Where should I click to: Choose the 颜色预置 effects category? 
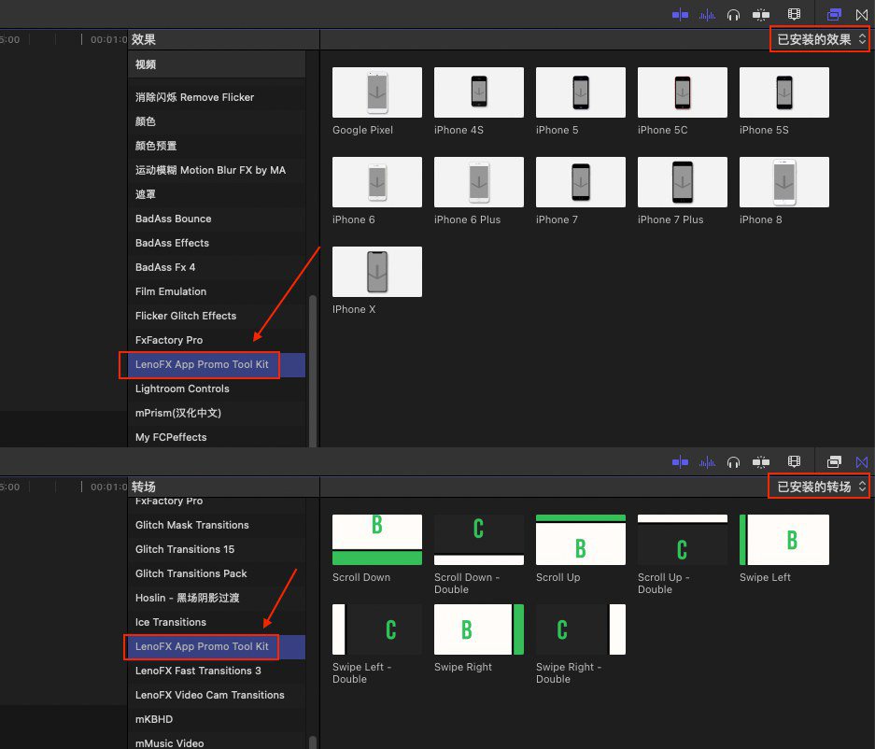click(x=217, y=146)
